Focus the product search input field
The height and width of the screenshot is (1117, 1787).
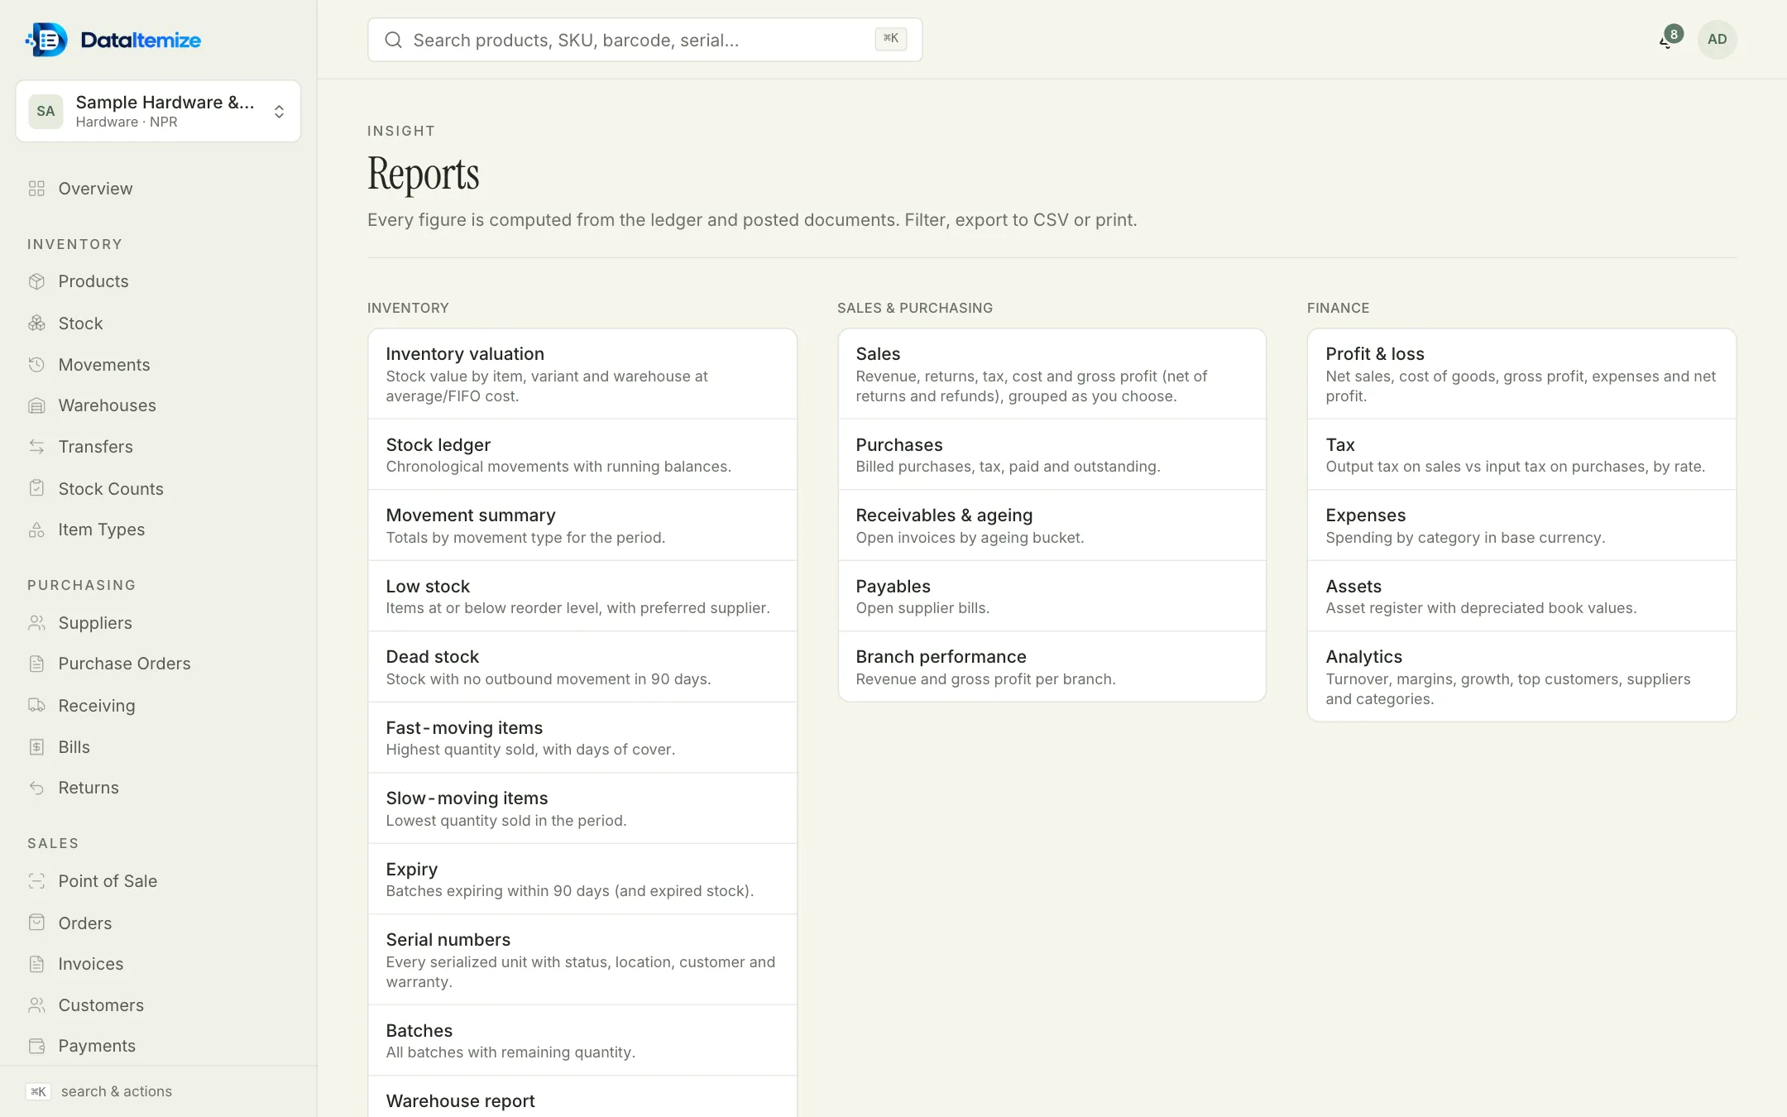click(644, 40)
